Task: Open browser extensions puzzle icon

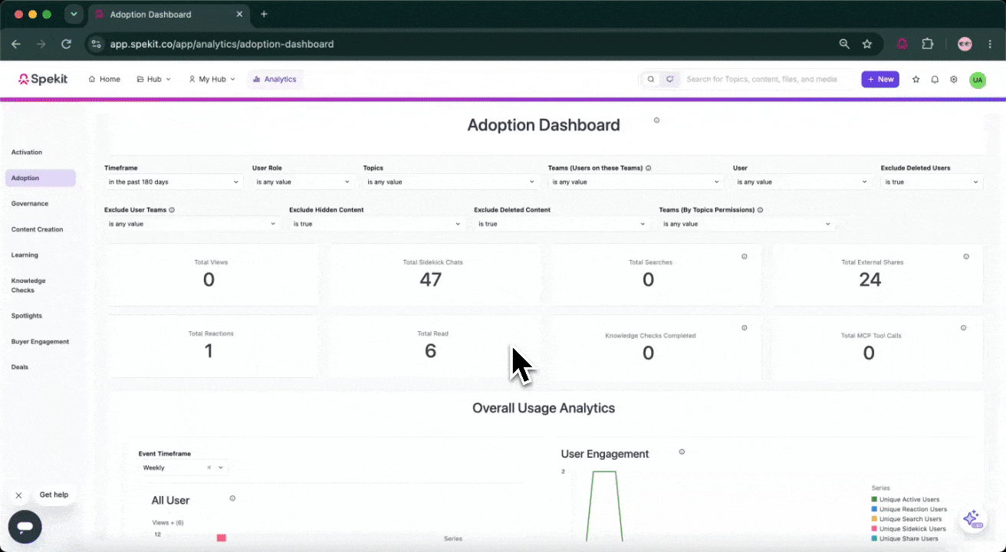Action: 928,44
